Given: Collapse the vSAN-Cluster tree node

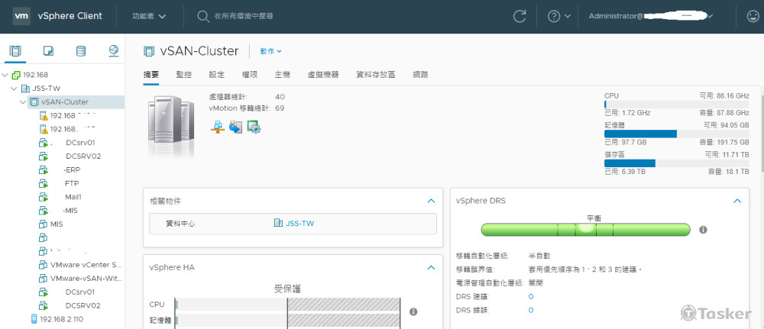Looking at the screenshot, I should point(23,102).
